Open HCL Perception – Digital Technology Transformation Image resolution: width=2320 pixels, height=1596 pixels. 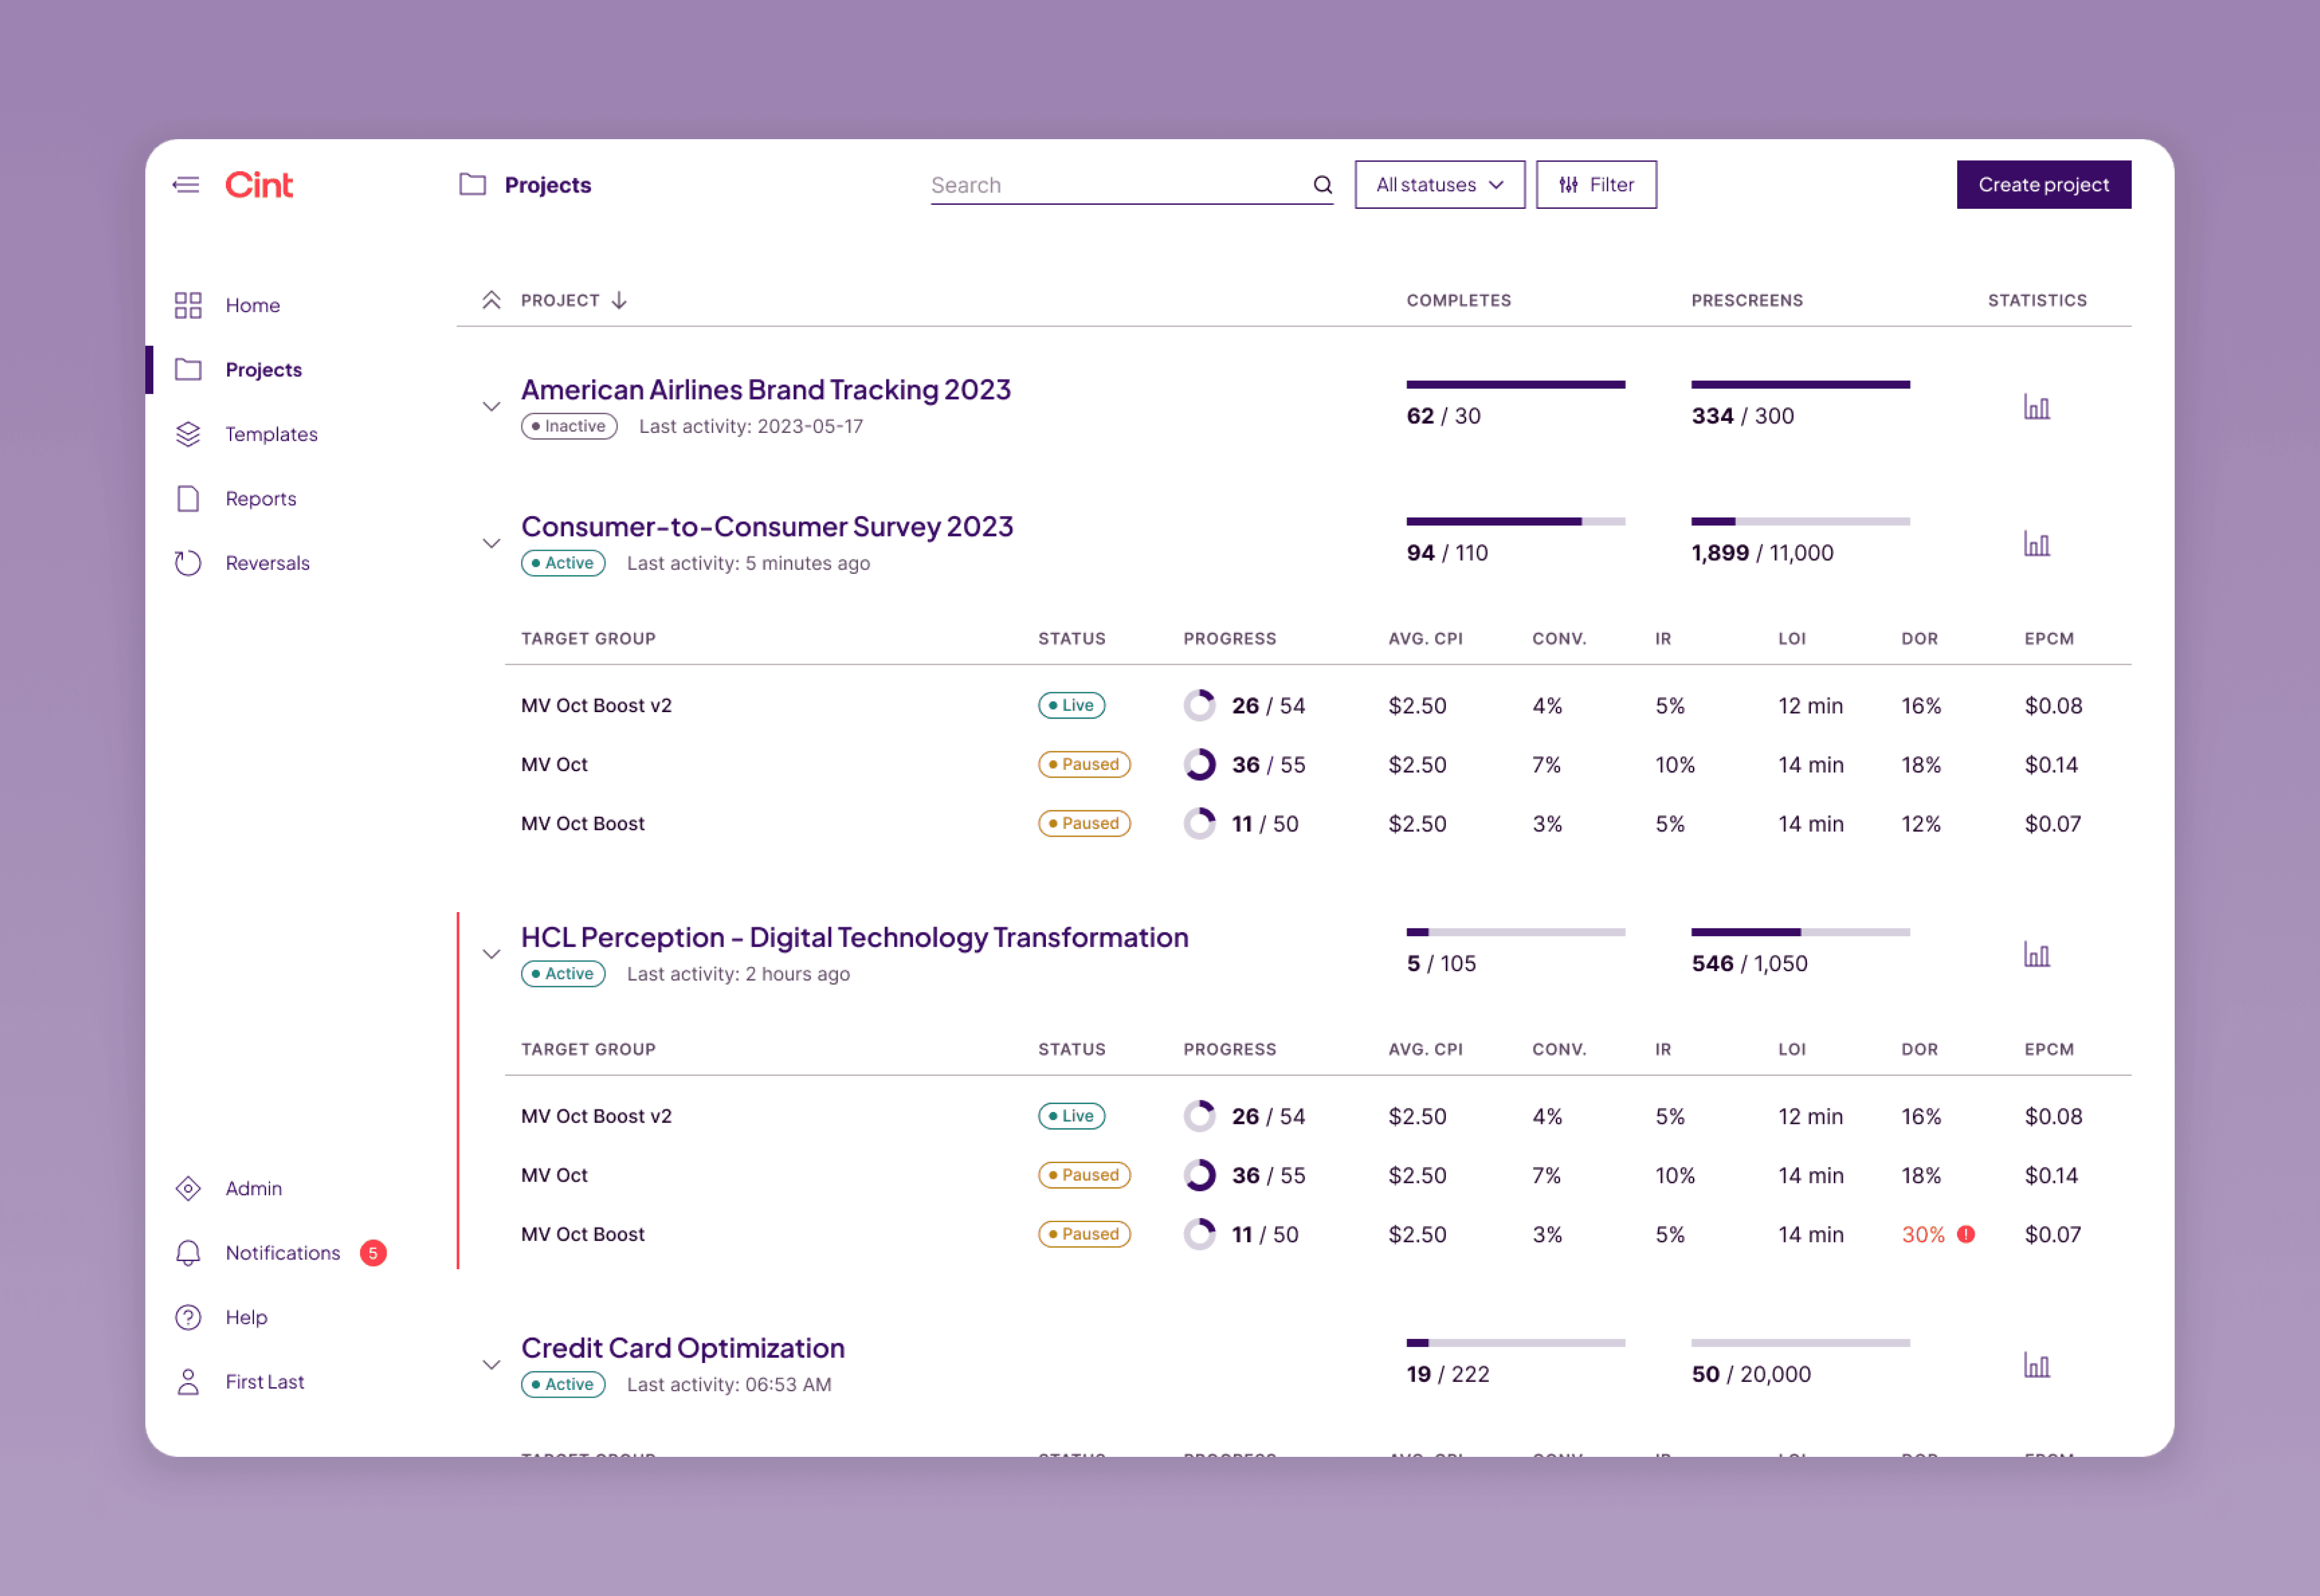click(855, 938)
